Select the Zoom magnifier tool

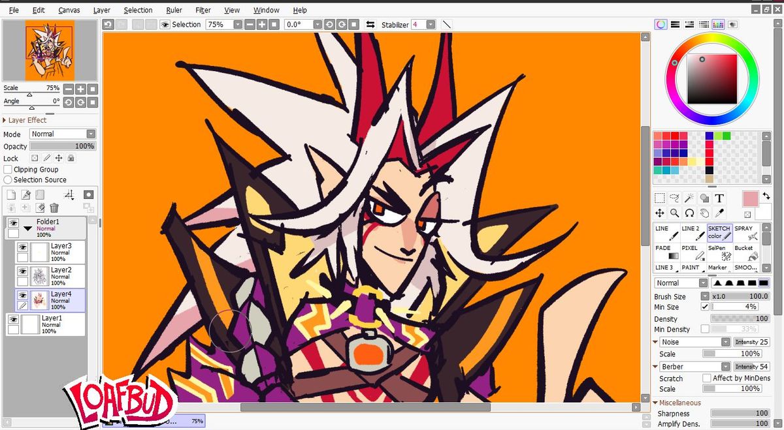coord(675,213)
